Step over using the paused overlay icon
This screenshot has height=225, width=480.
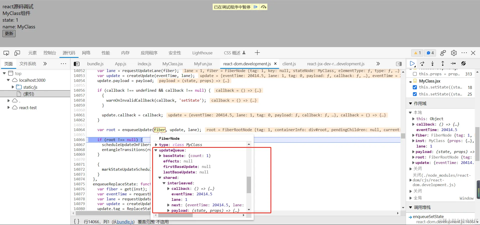[x=263, y=7]
